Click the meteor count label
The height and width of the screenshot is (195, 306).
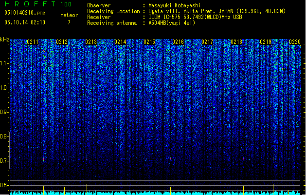[69, 15]
